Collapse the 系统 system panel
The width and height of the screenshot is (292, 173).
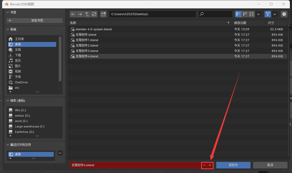[8, 29]
